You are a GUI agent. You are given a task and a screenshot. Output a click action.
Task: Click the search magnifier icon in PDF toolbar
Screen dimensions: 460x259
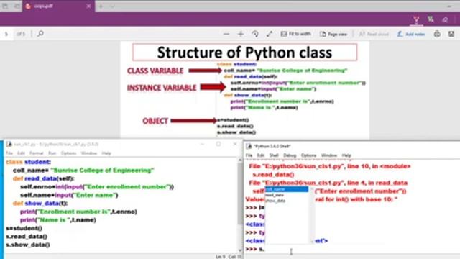point(40,34)
